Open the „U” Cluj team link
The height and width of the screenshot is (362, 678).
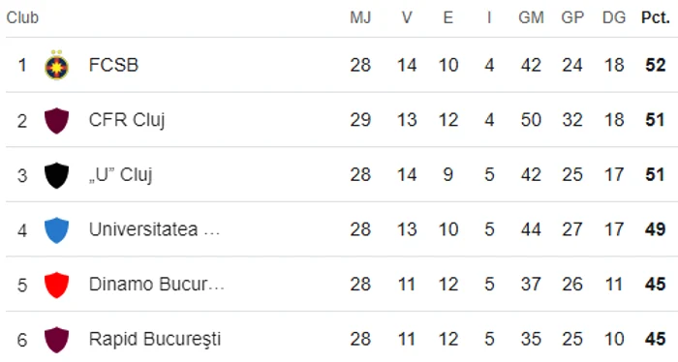point(121,175)
